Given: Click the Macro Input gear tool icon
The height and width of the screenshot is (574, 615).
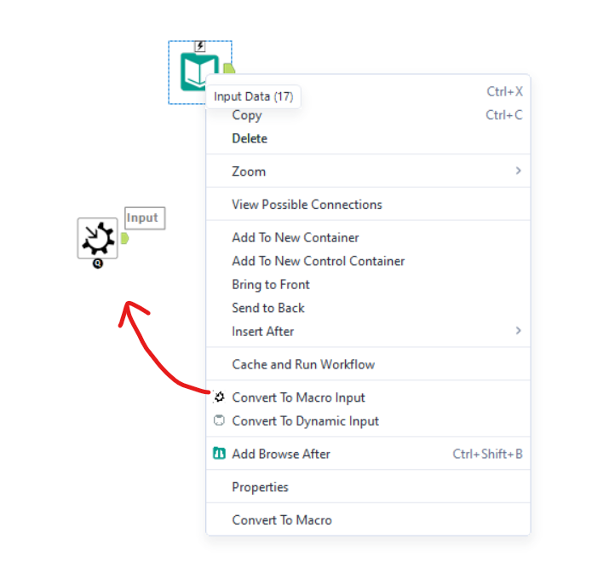Looking at the screenshot, I should (x=98, y=238).
